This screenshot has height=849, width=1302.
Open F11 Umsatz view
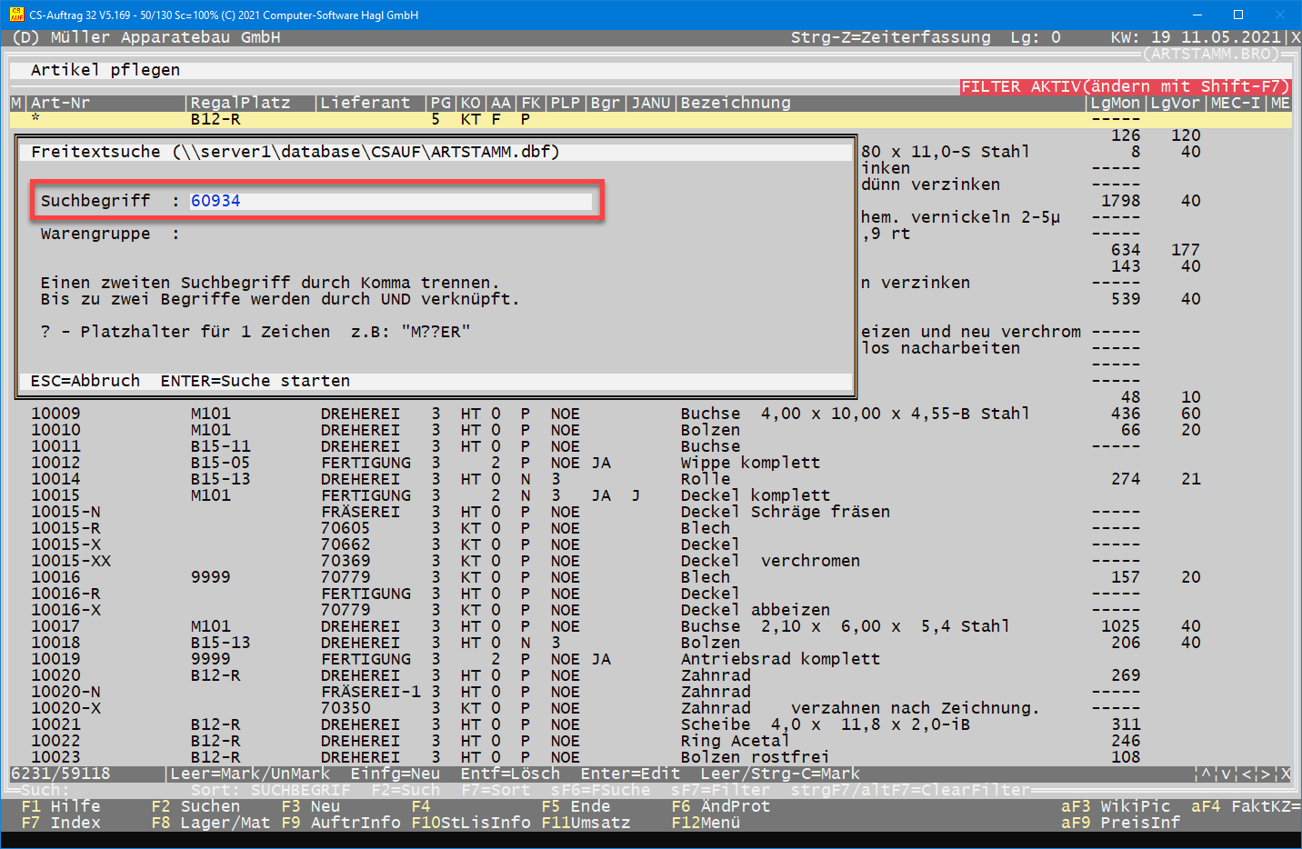[586, 823]
